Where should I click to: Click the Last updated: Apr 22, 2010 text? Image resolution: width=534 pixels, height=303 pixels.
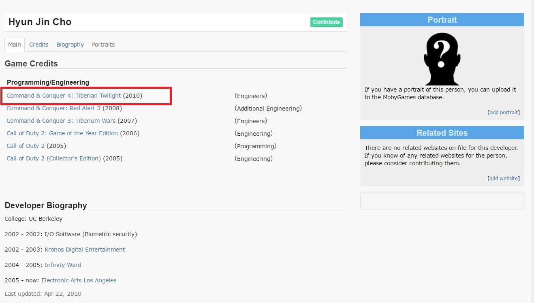pyautogui.click(x=43, y=294)
